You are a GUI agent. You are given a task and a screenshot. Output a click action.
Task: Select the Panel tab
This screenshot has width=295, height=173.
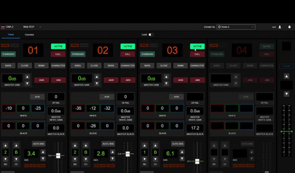[x=10, y=34]
